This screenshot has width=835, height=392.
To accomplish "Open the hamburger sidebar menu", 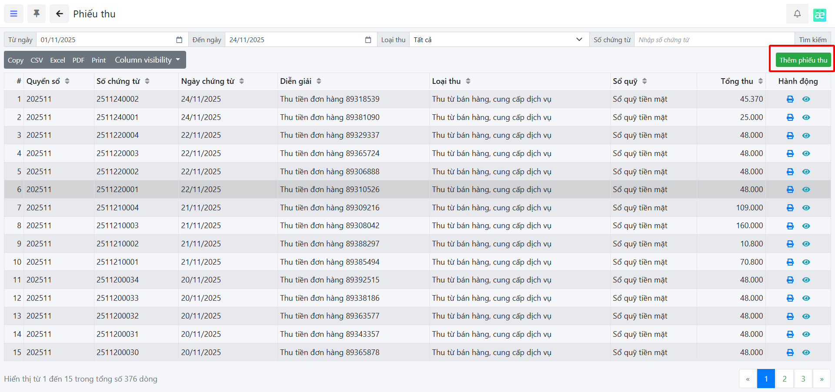I will (x=14, y=14).
